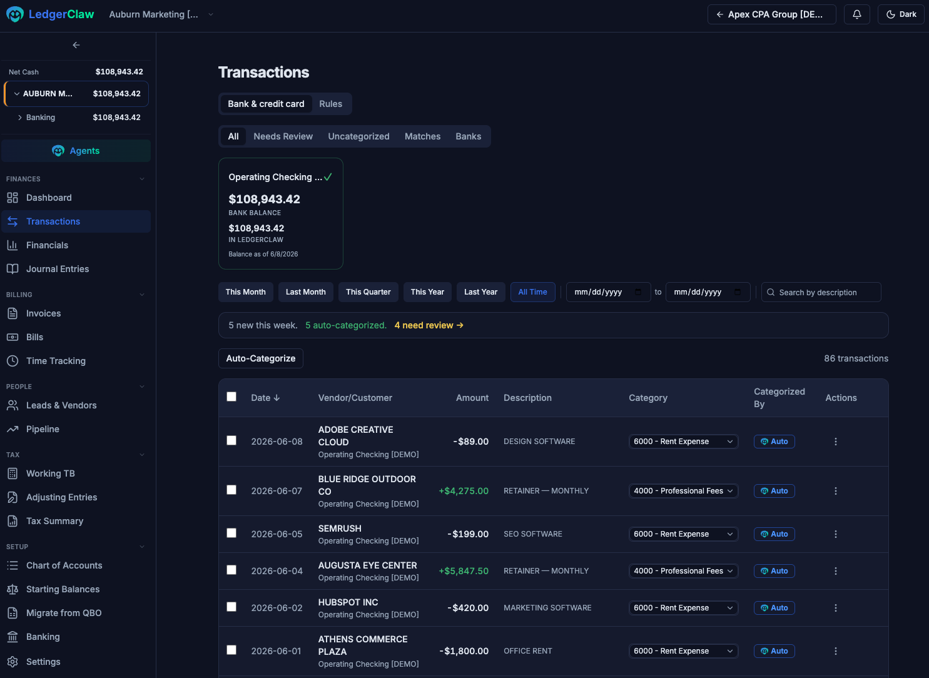This screenshot has height=678, width=929.
Task: Open category dropdown for Adobe Creative Cloud
Action: [683, 442]
